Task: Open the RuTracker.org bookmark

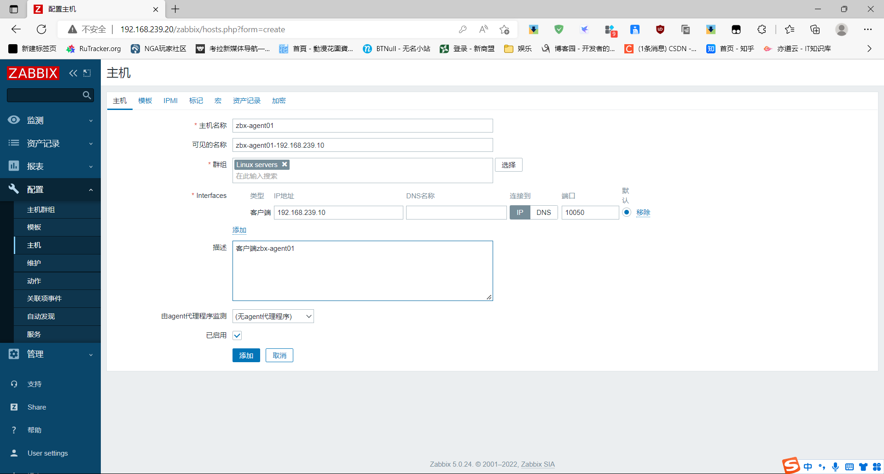Action: coord(93,48)
